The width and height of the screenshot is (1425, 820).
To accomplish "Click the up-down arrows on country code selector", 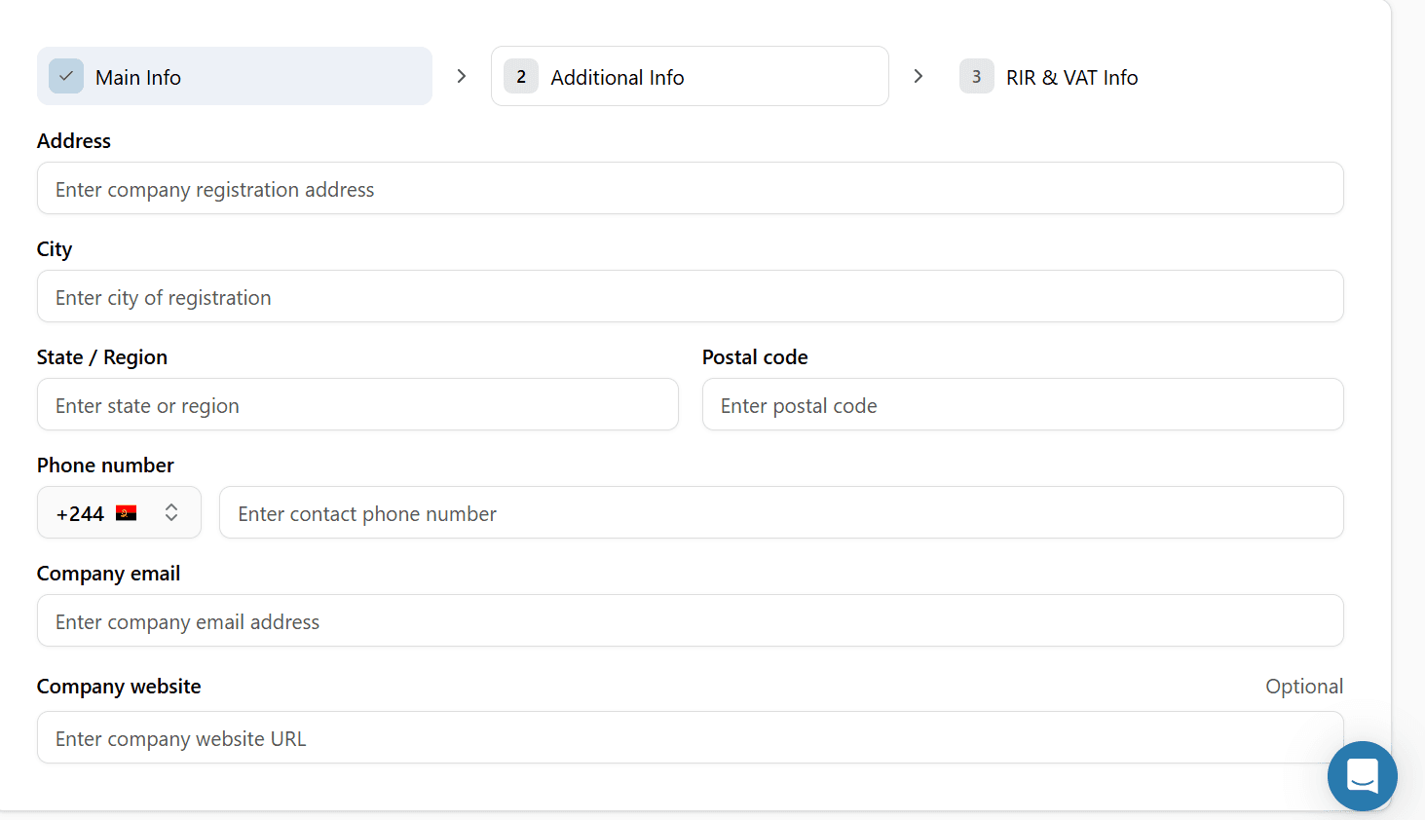I will [x=170, y=511].
